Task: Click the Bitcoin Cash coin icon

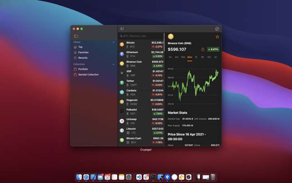Action: [x=122, y=140]
